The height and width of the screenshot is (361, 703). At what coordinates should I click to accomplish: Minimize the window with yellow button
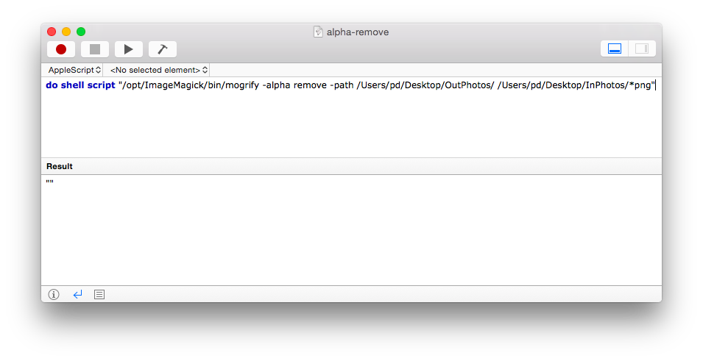[66, 32]
